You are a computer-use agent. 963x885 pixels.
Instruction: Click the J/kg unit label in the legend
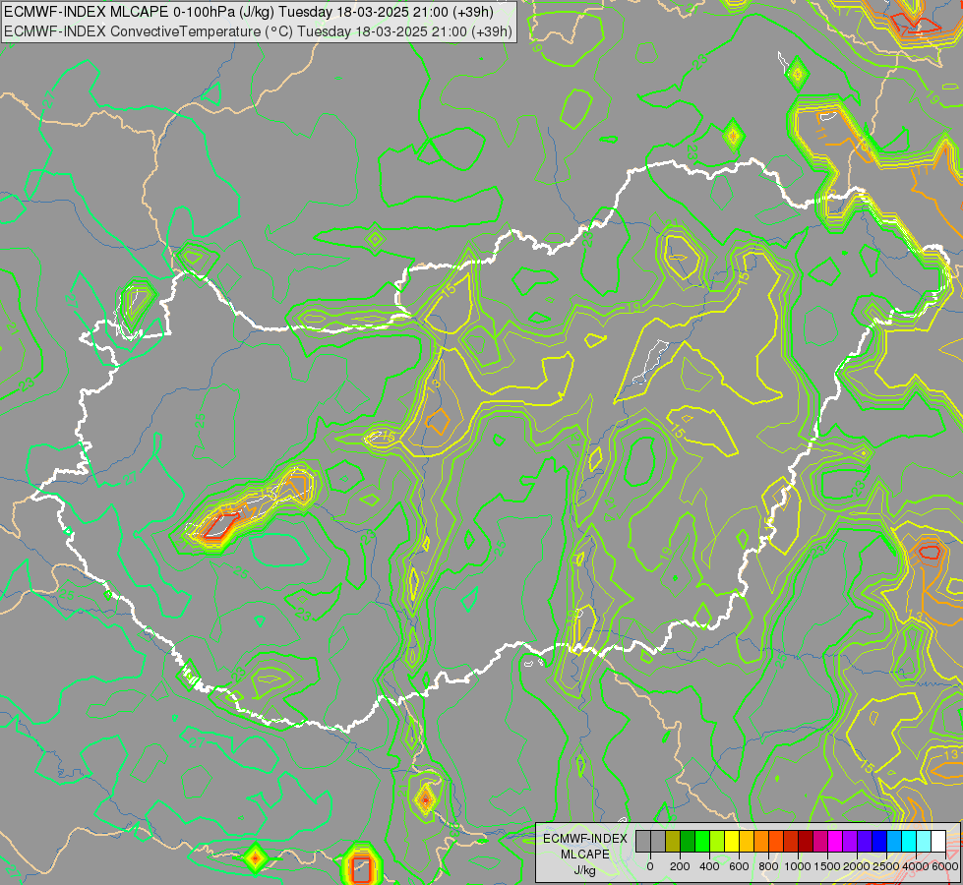[585, 871]
